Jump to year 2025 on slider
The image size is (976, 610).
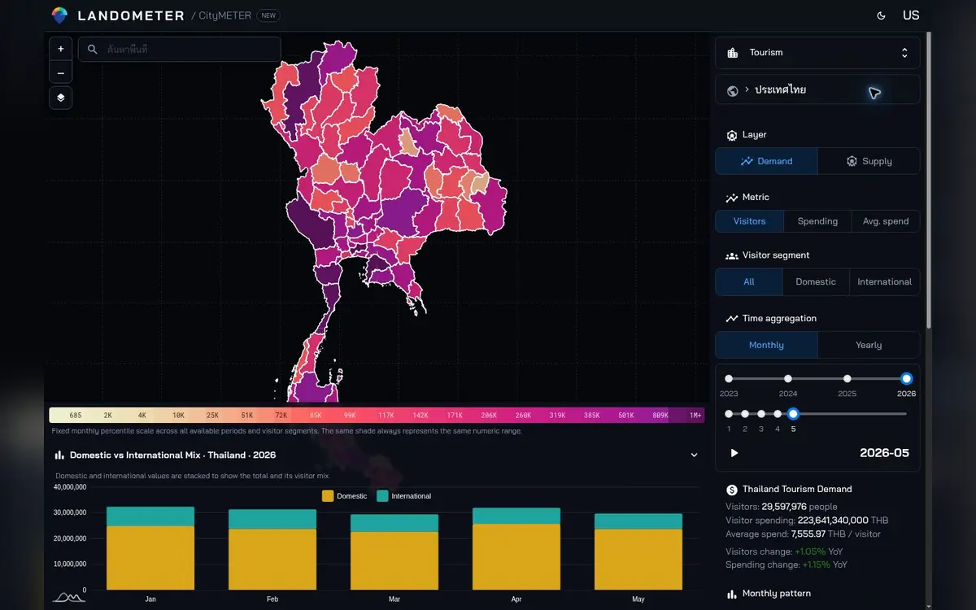tap(847, 379)
